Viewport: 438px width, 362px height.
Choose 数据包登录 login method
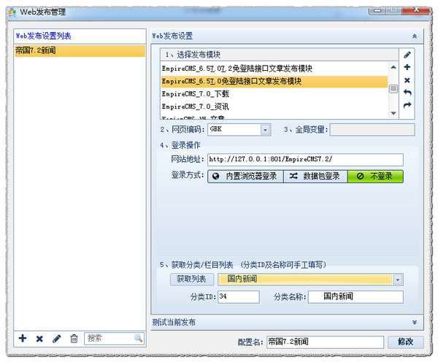click(315, 176)
